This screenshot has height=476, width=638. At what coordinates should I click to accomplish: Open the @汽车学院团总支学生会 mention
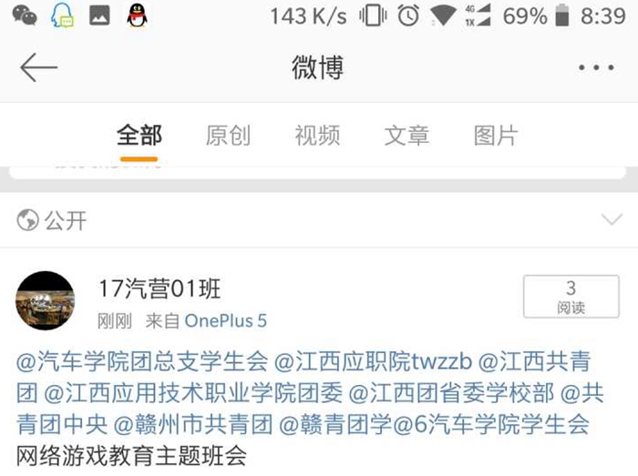142,361
